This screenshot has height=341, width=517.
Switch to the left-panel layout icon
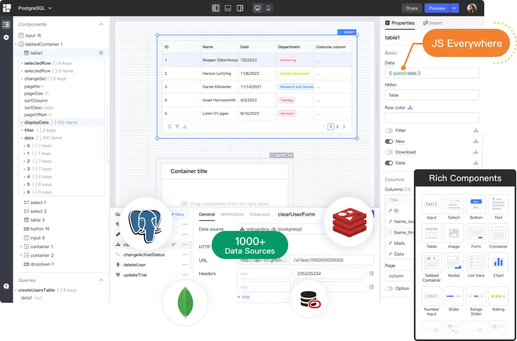click(x=216, y=8)
